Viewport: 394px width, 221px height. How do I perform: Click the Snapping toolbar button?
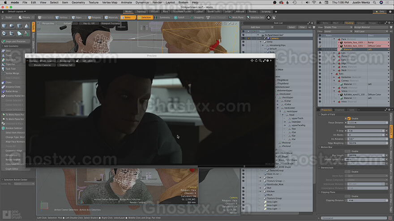tap(197, 17)
